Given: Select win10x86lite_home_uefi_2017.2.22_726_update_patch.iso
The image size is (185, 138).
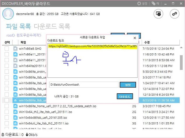Looking at the screenshot, I should pos(58,106).
